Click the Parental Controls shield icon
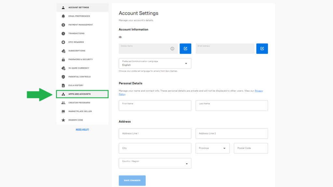This screenshot has width=333, height=187. [63, 77]
